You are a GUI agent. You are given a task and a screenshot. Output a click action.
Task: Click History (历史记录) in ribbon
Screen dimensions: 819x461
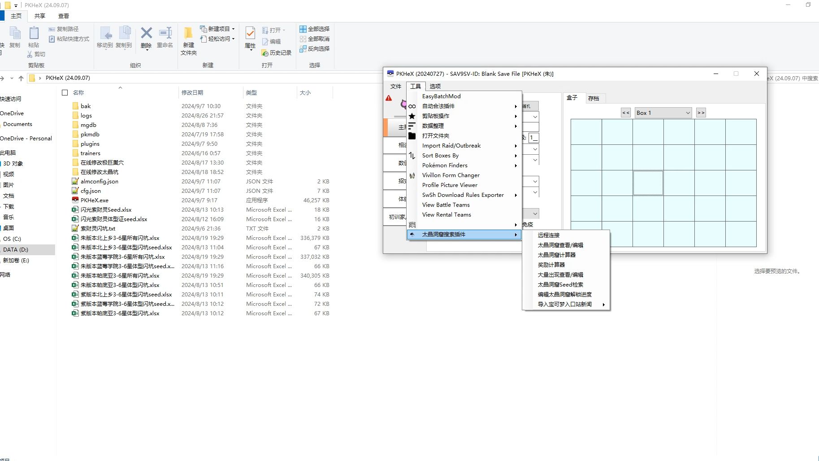(277, 53)
